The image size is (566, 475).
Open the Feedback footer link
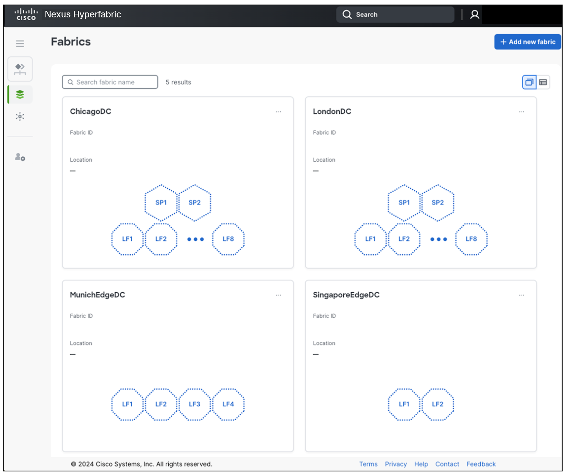[x=481, y=464]
